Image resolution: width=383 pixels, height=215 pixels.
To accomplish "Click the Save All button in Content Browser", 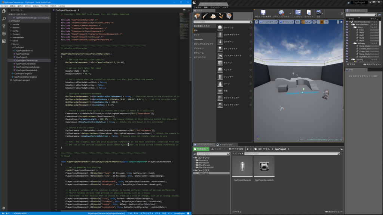I will (236, 149).
